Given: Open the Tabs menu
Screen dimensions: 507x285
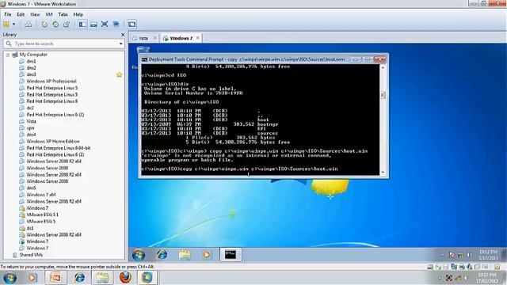Looking at the screenshot, I should click(63, 14).
